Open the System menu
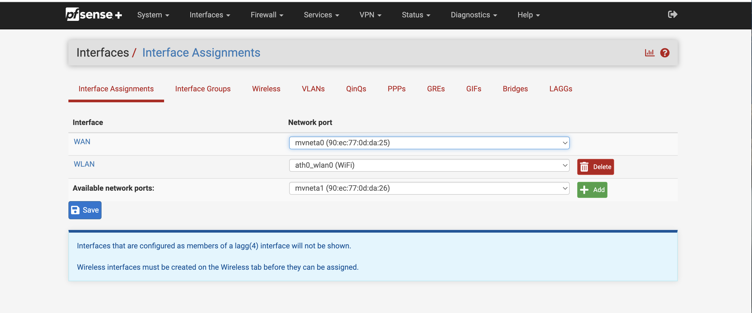 tap(153, 15)
